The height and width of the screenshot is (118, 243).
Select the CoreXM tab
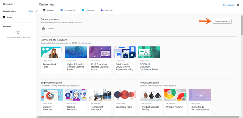pos(48,10)
